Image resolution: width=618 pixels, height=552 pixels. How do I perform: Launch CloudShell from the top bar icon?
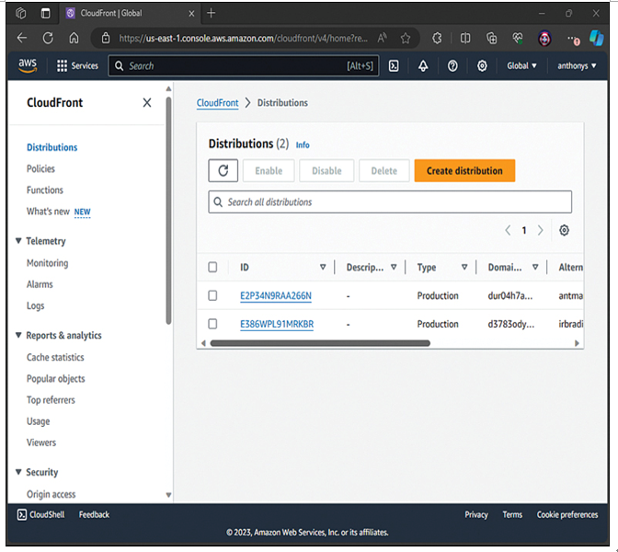coord(394,66)
